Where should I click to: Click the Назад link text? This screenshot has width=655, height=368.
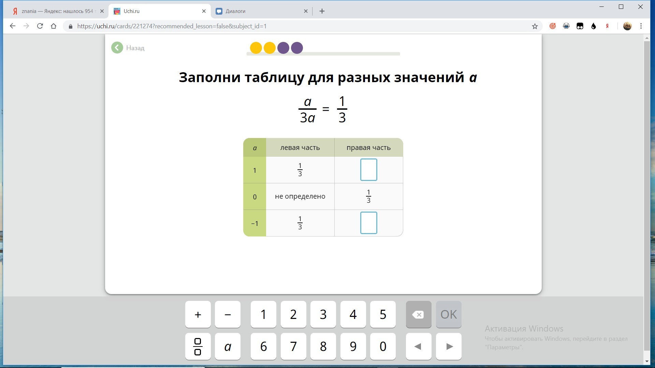pyautogui.click(x=135, y=48)
